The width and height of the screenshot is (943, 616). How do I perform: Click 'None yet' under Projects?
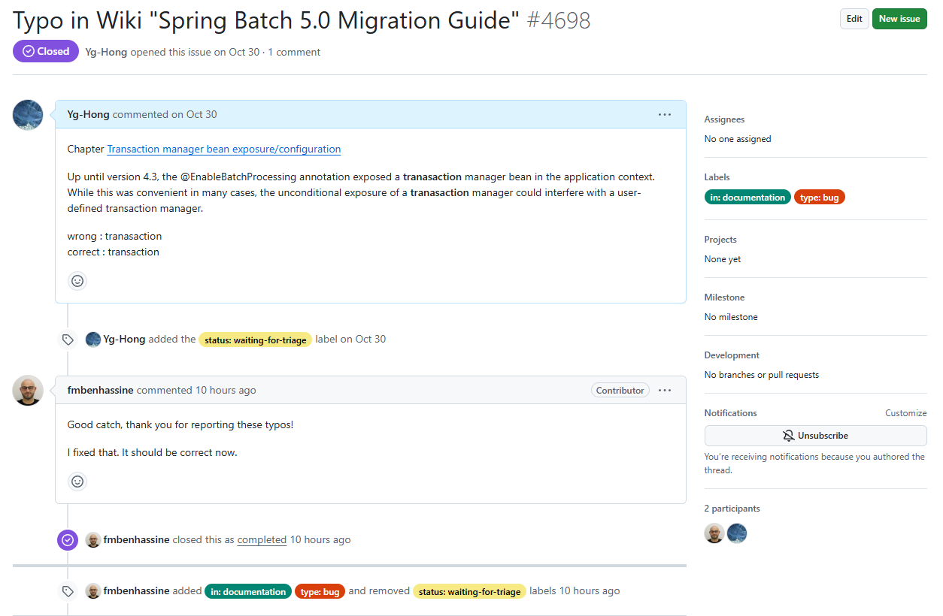pyautogui.click(x=723, y=259)
